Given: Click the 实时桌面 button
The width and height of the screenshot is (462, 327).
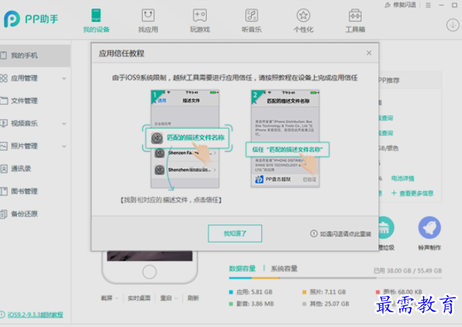Looking at the screenshot, I should pyautogui.click(x=139, y=298).
